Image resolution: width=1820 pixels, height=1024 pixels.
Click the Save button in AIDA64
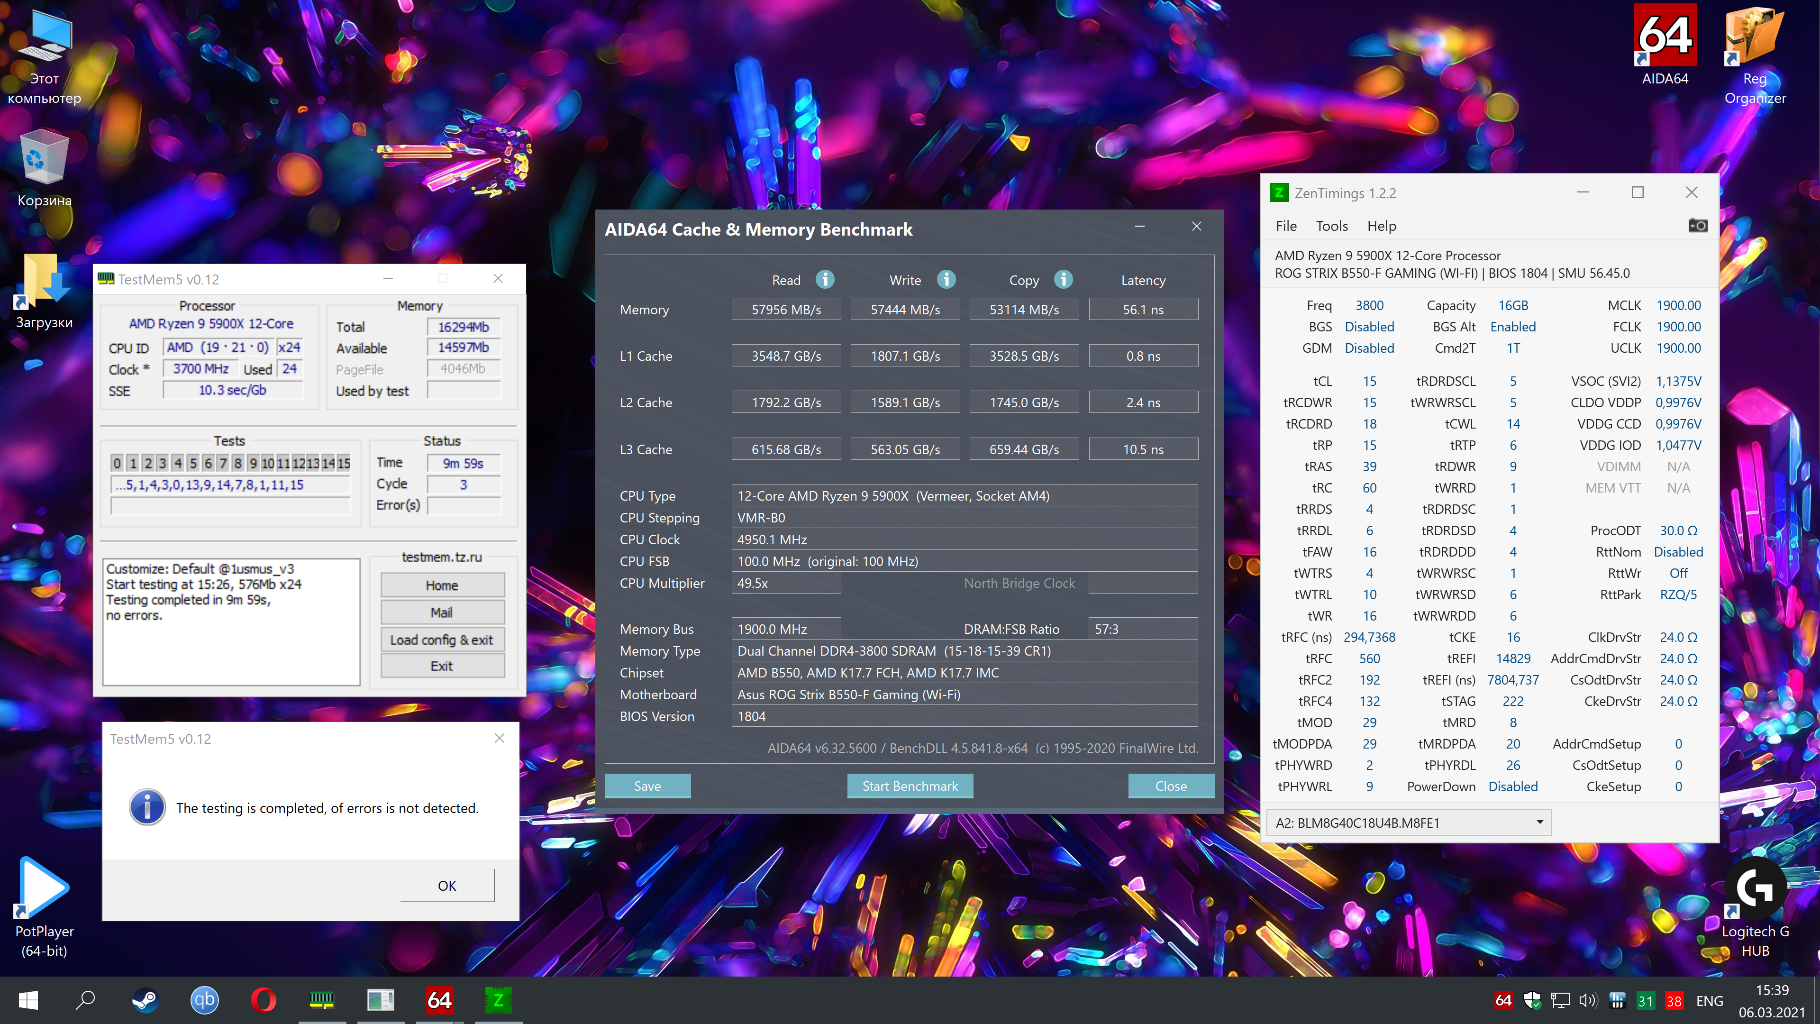tap(647, 786)
